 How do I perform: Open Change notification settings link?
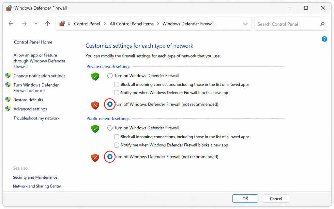pos(39,76)
